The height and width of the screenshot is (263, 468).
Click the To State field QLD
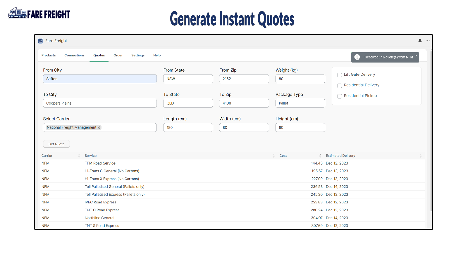pyautogui.click(x=188, y=103)
